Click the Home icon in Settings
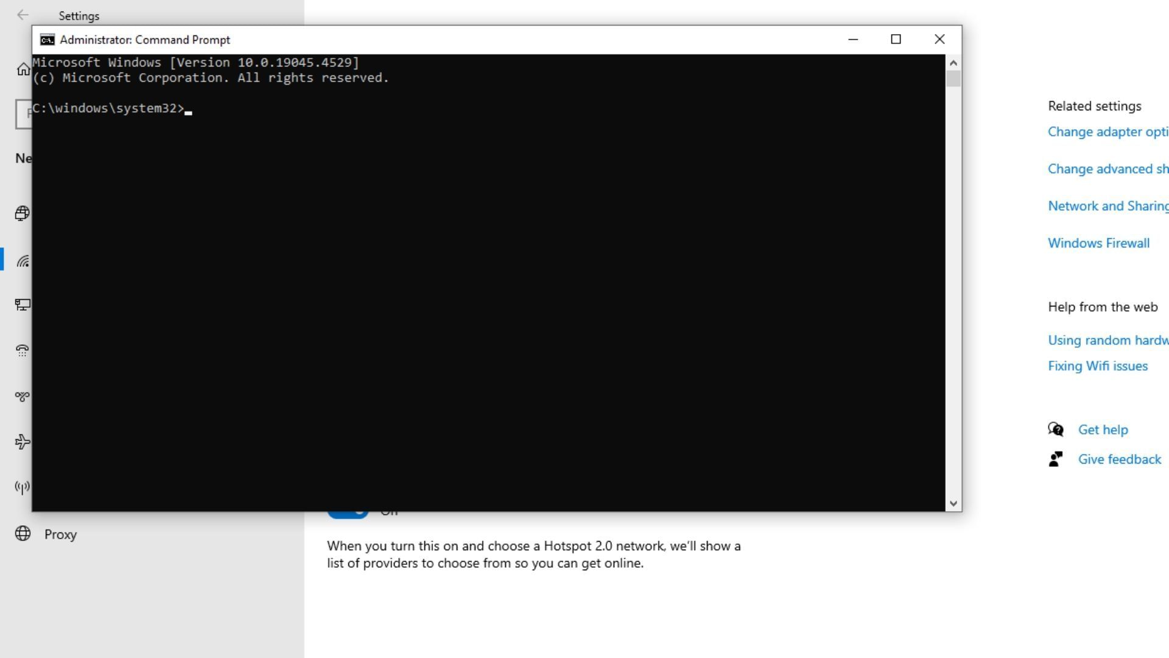 click(x=23, y=69)
